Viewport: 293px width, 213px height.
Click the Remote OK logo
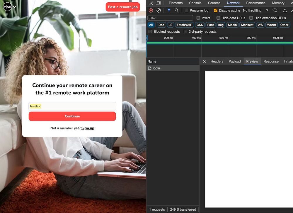(8, 7)
